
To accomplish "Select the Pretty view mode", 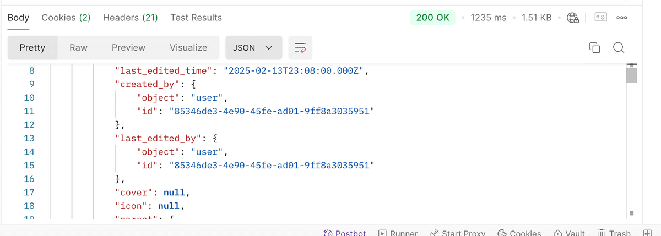I will [32, 48].
